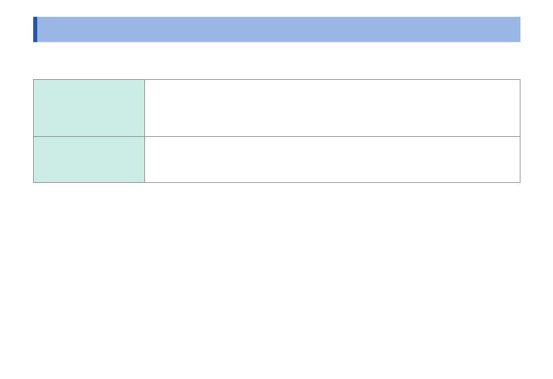Select the lower mint-green table cell
553x379 pixels.
89,160
